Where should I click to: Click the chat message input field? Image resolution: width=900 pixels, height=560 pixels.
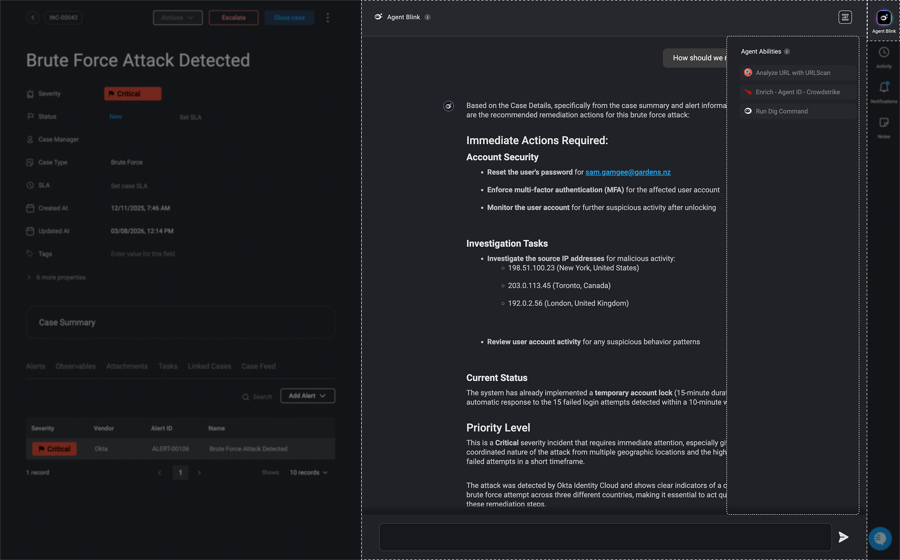(x=605, y=537)
